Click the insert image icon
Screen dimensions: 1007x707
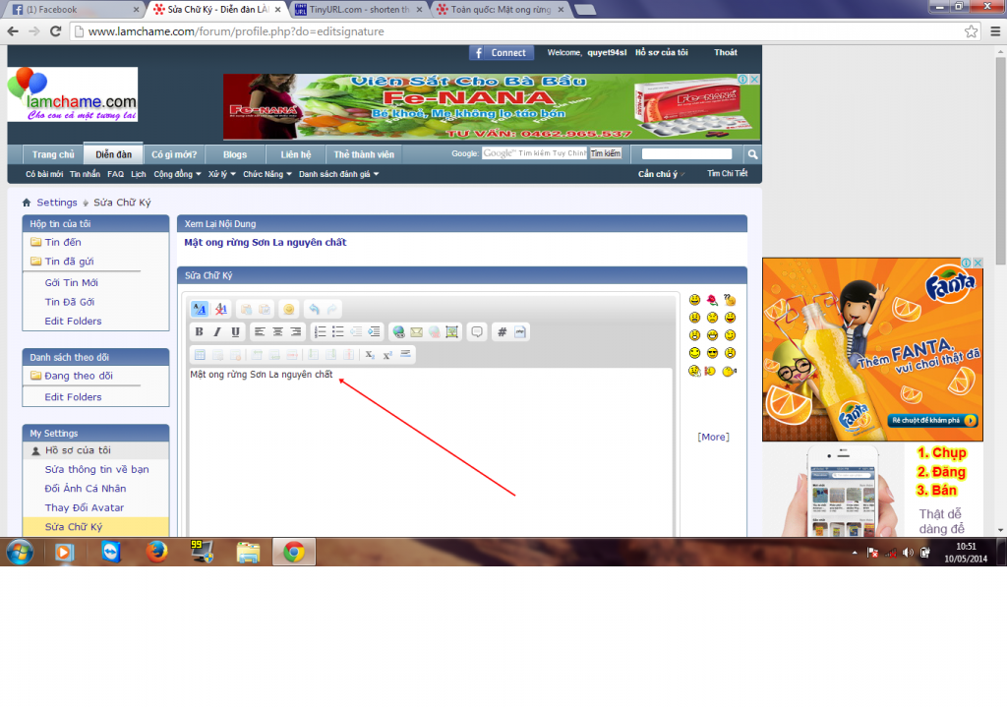pyautogui.click(x=451, y=332)
